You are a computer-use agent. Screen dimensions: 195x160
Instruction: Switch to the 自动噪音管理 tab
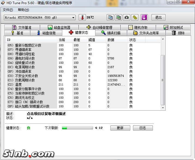[x=99, y=28]
